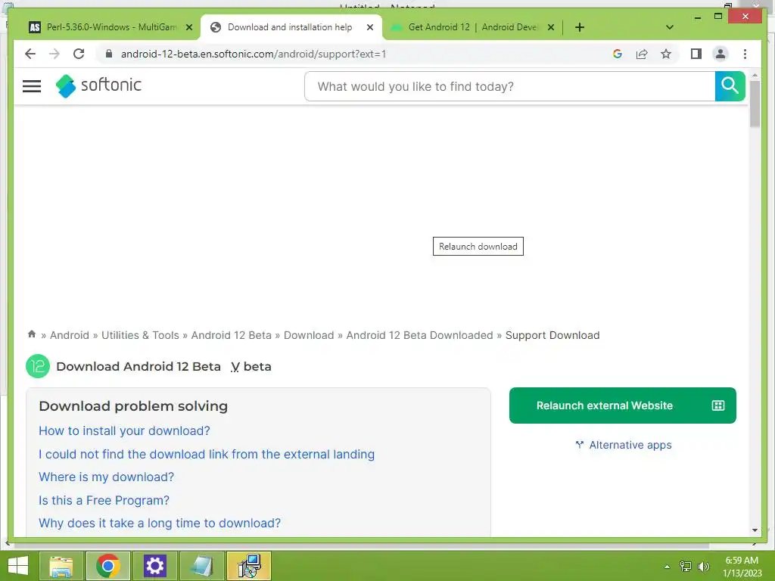The image size is (775, 581).
Task: Expand the tab search dropdown arrow
Action: click(x=670, y=27)
